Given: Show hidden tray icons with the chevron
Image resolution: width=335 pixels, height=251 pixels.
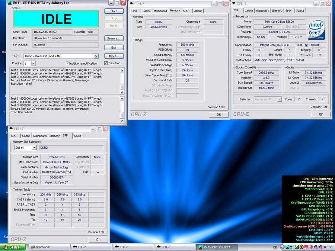Looking at the screenshot, I should tap(282, 247).
